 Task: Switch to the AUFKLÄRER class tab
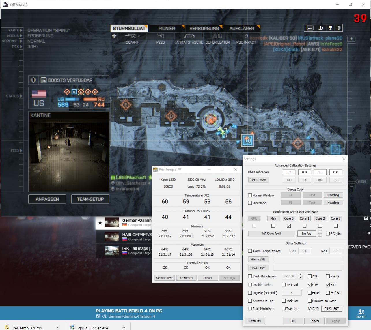tap(242, 28)
